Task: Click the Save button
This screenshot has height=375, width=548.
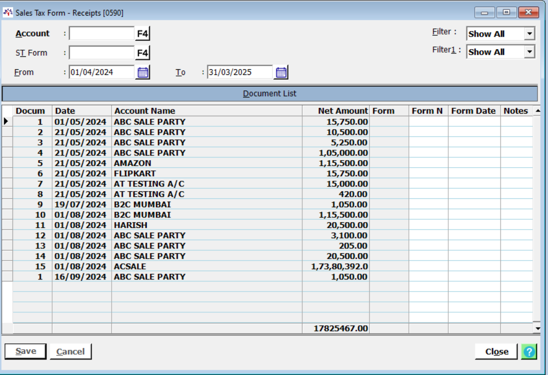Action: 25,351
